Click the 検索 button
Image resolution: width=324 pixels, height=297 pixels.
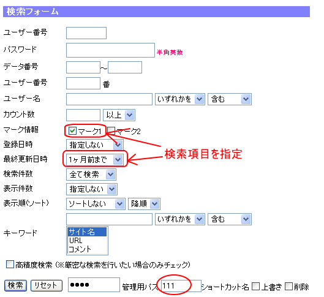[15, 285]
